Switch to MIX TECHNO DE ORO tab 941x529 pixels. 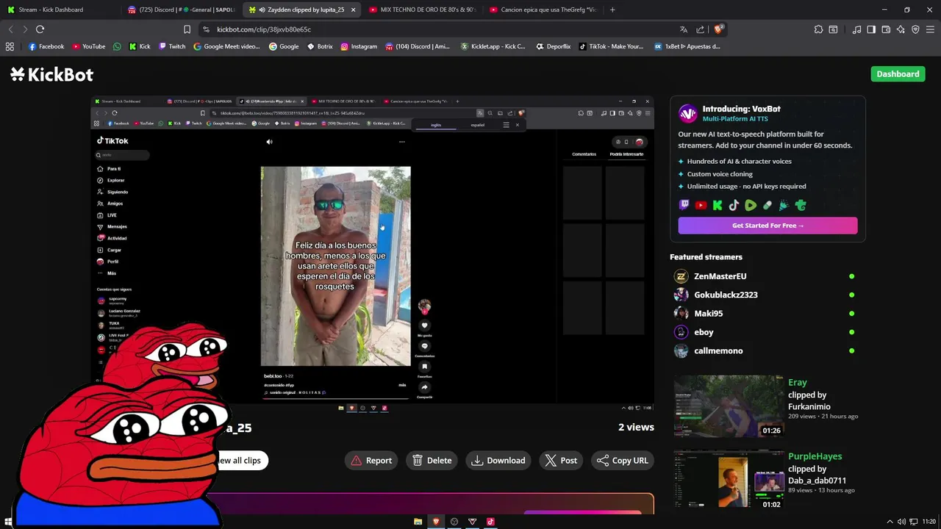pyautogui.click(x=423, y=10)
